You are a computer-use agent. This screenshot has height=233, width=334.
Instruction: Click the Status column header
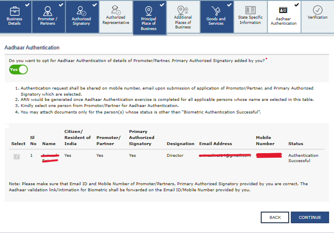(x=295, y=143)
